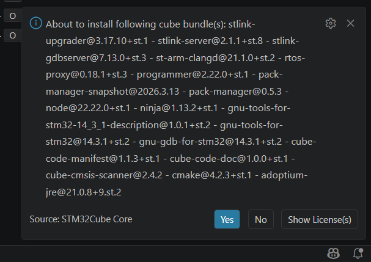Viewport: 371px width, 262px height.
Task: Click the 'cmake@4.2.3+st.1' text
Action: click(211, 175)
